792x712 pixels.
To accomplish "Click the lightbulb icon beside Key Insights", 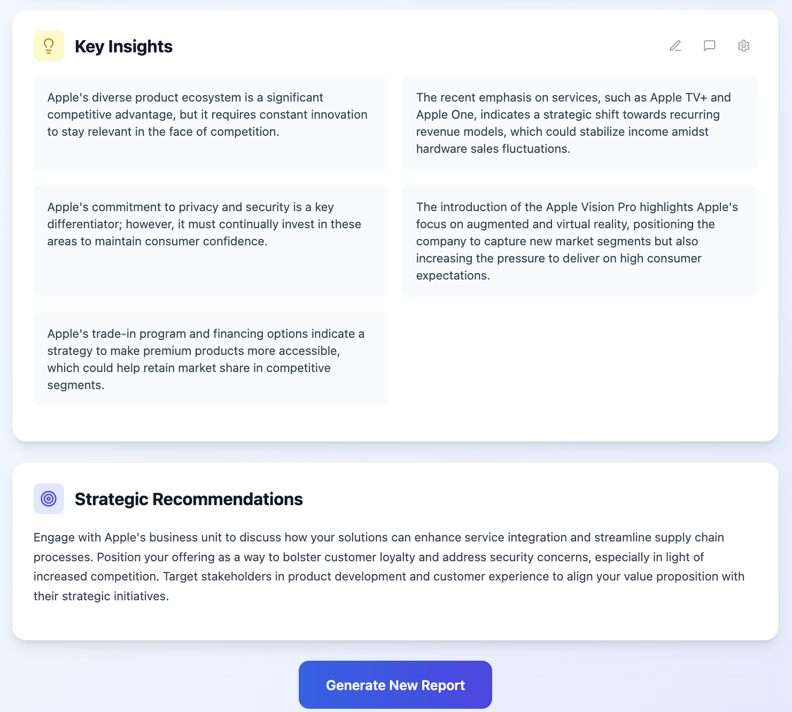I will click(x=49, y=46).
